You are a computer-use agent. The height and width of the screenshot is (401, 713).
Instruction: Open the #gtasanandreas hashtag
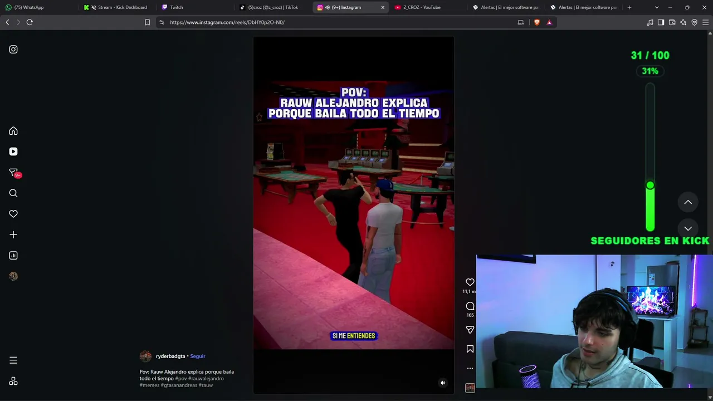pos(179,385)
